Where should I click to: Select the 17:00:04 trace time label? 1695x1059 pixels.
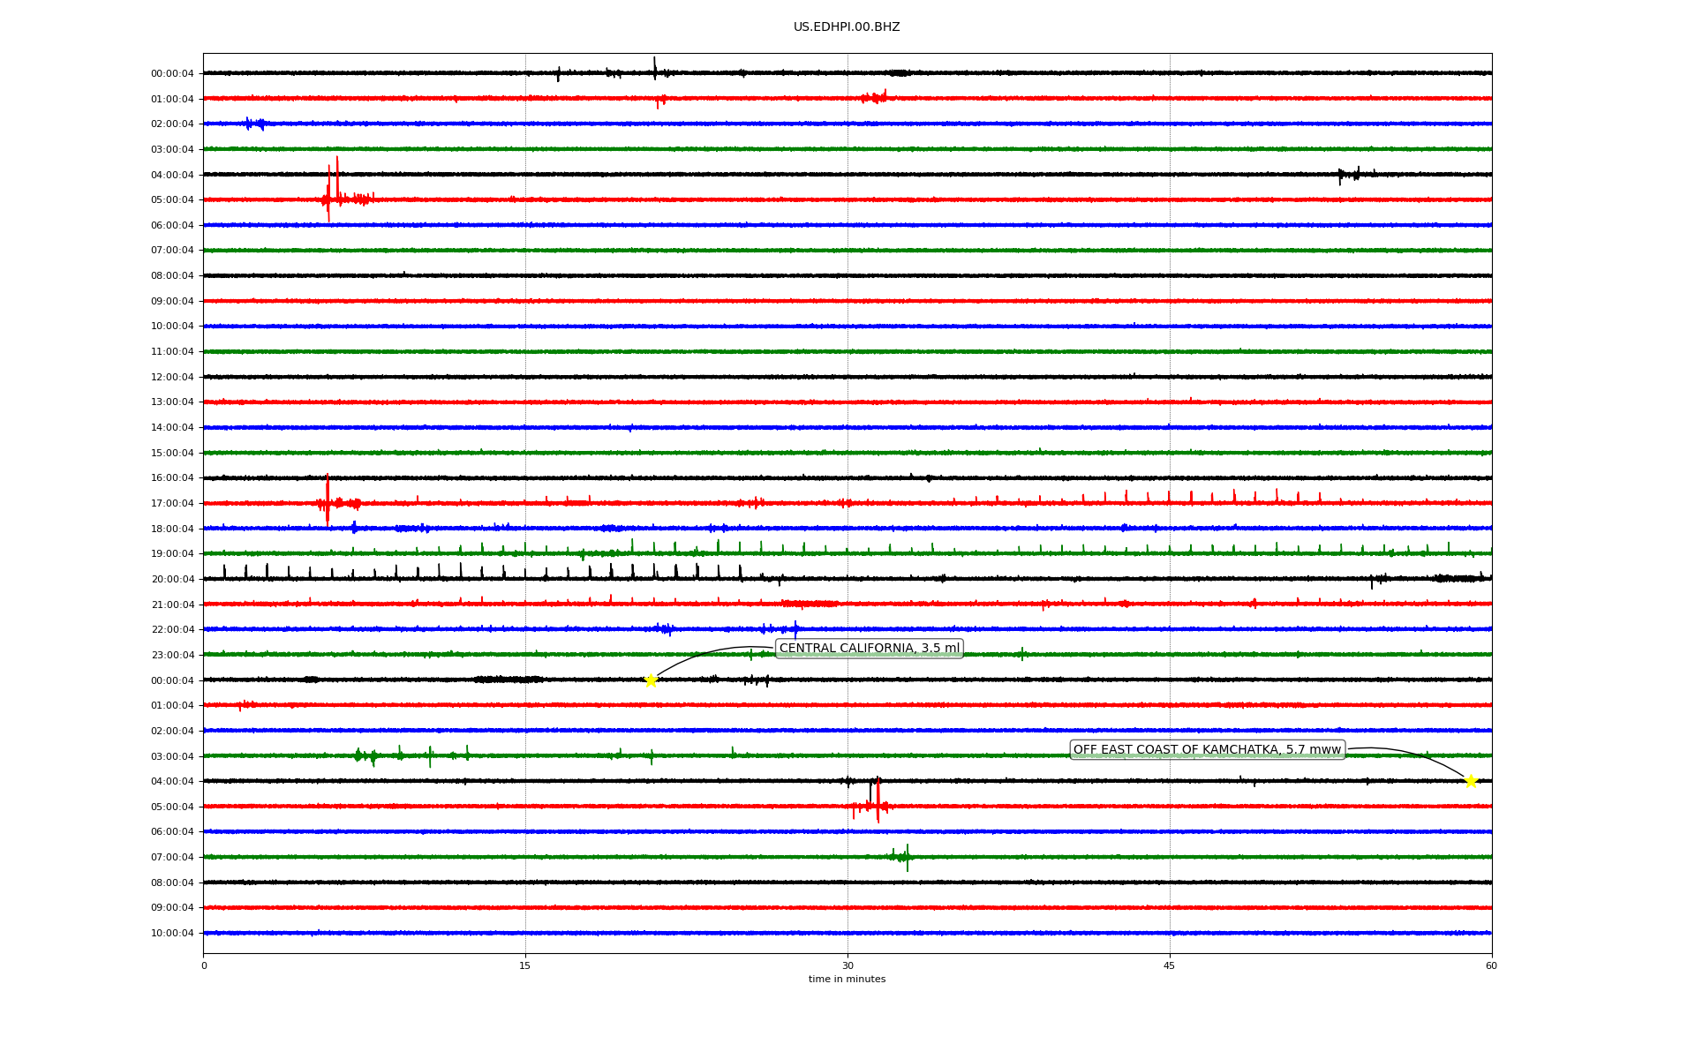(172, 504)
